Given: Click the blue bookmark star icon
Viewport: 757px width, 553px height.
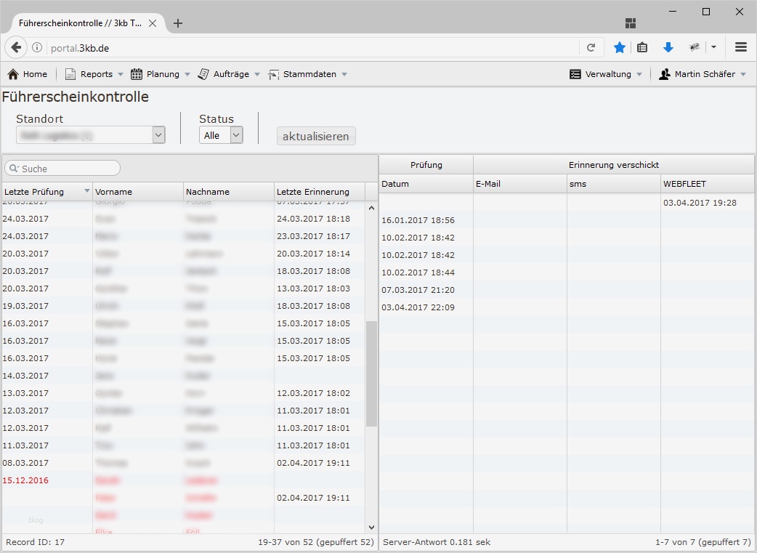Looking at the screenshot, I should (620, 47).
